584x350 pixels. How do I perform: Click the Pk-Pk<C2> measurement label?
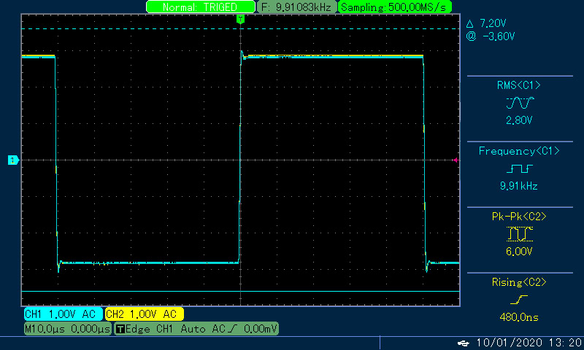click(519, 217)
